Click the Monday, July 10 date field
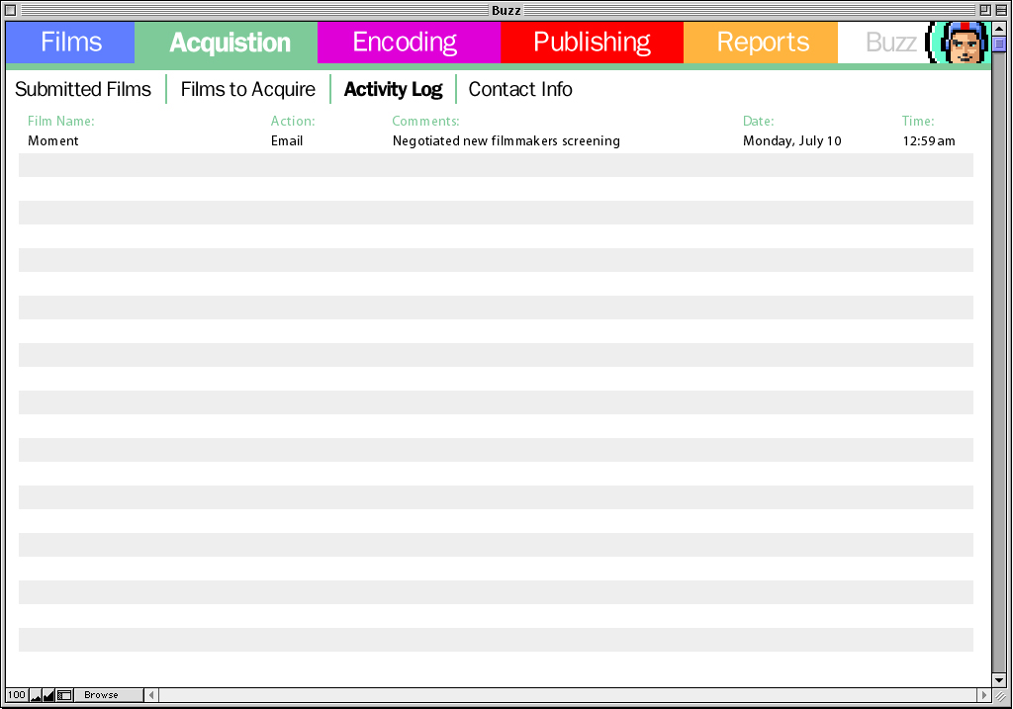Image resolution: width=1013 pixels, height=709 pixels. point(792,140)
